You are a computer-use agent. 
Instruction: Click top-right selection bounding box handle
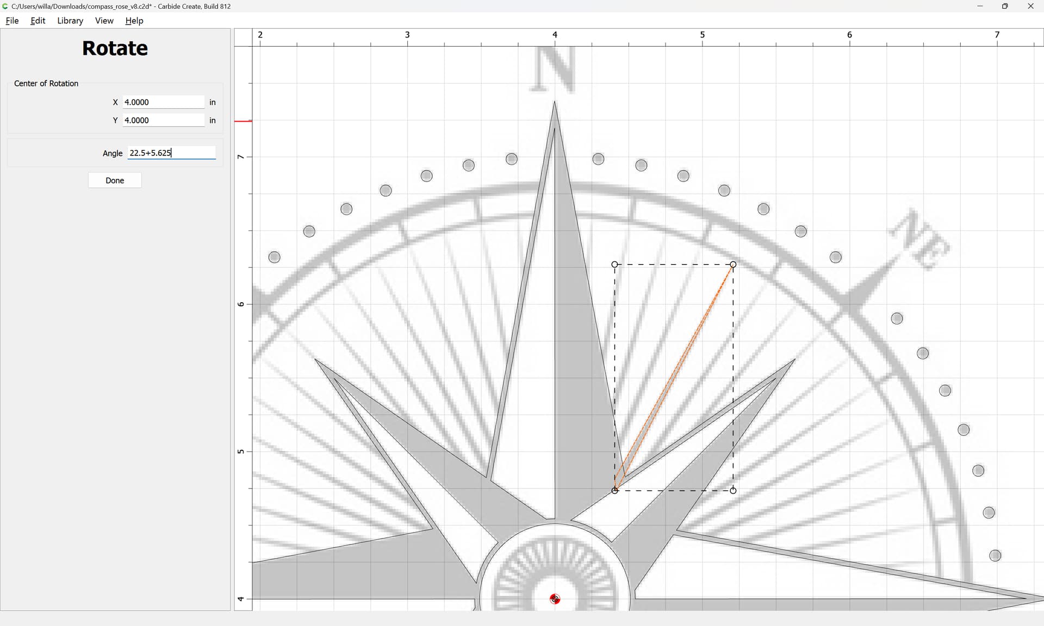733,265
